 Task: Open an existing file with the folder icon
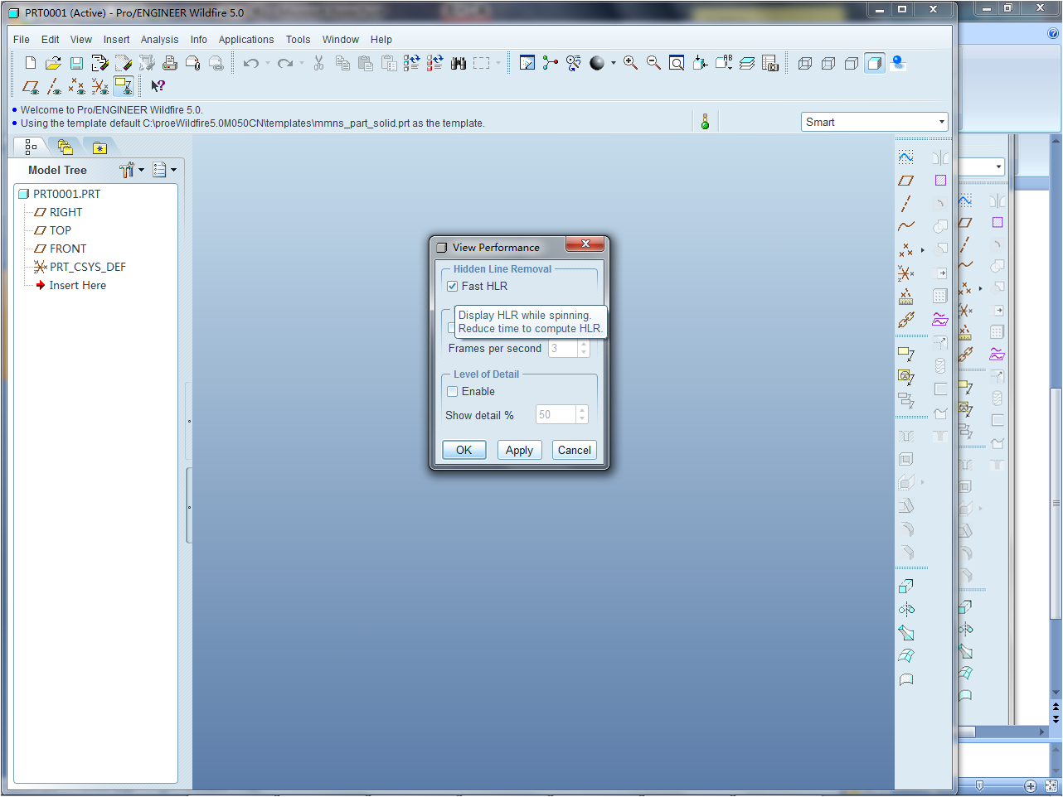(53, 63)
